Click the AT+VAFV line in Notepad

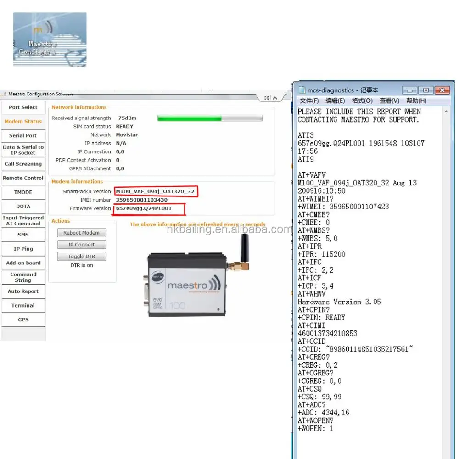[x=312, y=175]
